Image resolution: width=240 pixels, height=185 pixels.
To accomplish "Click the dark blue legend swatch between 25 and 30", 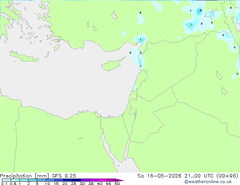I will (76, 180).
